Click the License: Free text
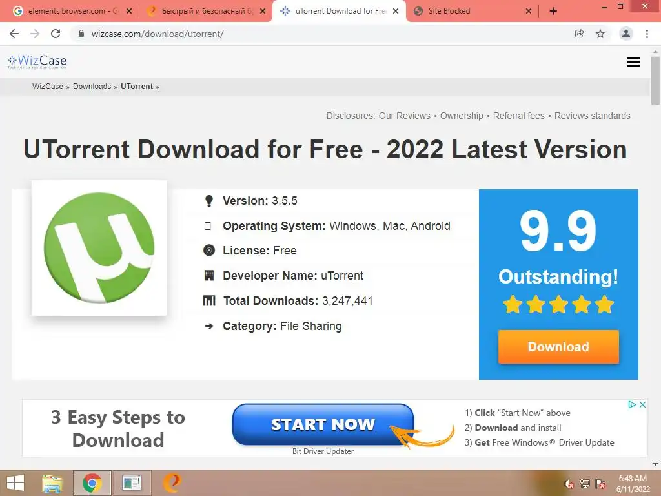 (259, 251)
